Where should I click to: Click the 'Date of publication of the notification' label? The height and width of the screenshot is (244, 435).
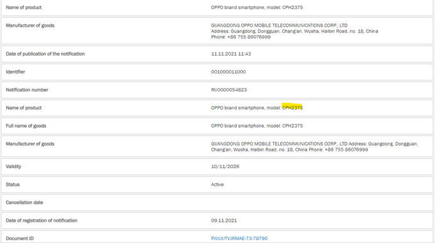45,54
